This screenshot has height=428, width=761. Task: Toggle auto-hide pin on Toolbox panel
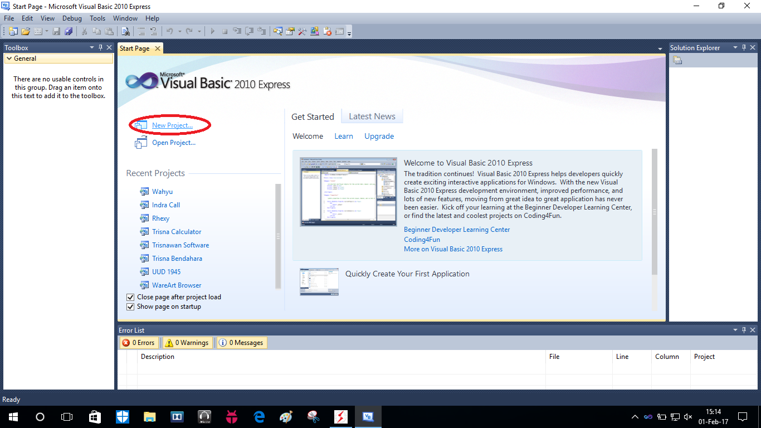[x=100, y=48]
